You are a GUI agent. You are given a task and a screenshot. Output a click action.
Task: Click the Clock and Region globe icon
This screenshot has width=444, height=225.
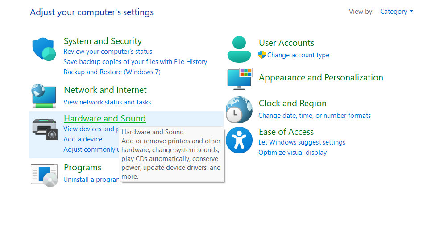point(239,109)
